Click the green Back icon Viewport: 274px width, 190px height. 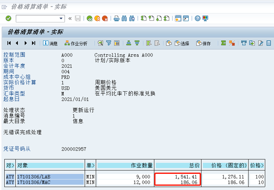pos(90,18)
